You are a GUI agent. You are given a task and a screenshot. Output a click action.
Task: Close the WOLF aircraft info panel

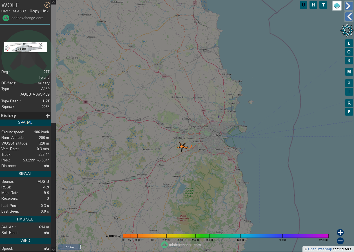click(47, 5)
